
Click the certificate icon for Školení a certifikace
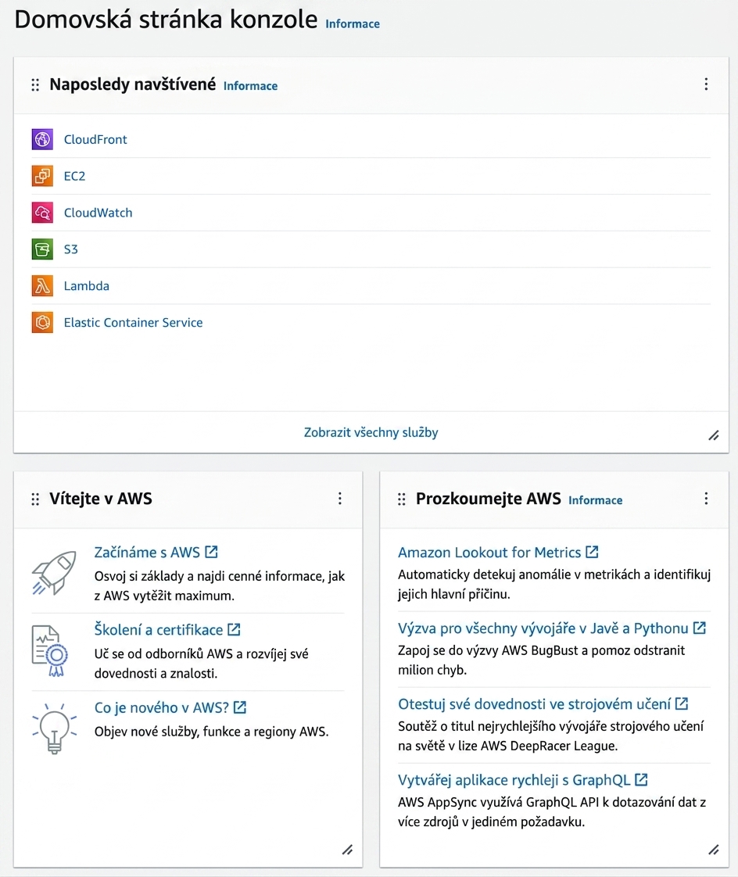click(50, 651)
